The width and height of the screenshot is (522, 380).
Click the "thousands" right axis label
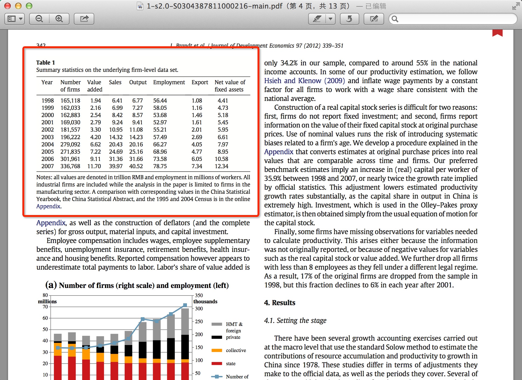205,302
